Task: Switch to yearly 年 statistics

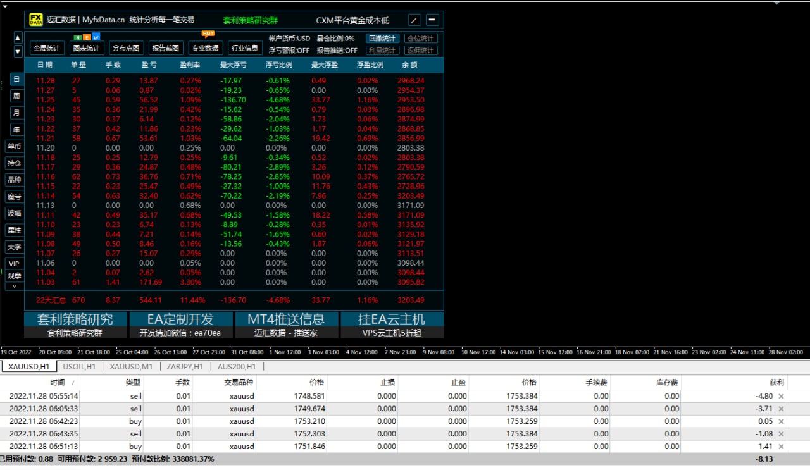Action: pos(16,130)
